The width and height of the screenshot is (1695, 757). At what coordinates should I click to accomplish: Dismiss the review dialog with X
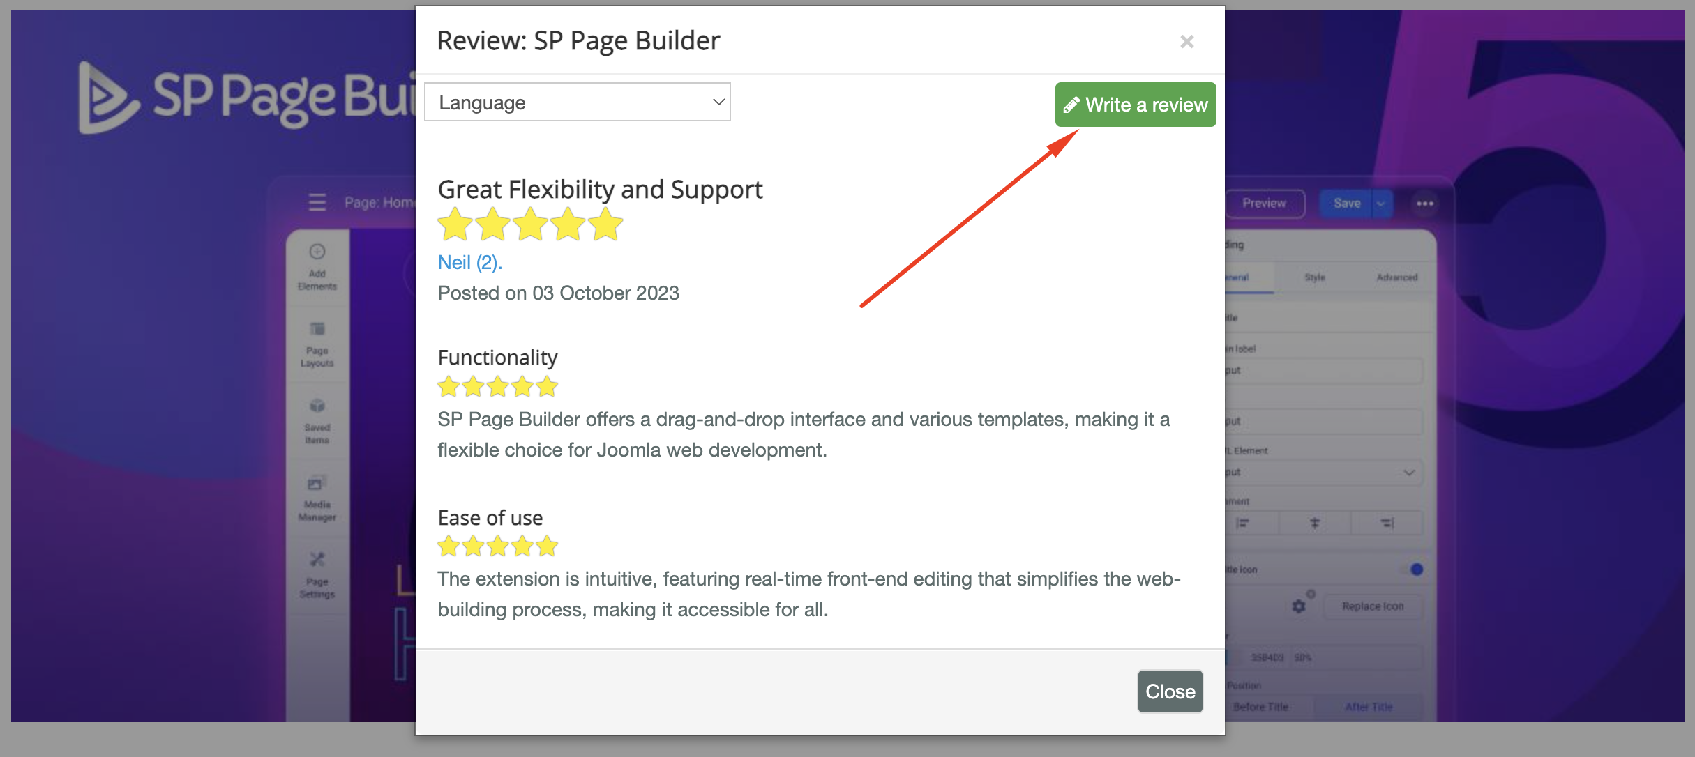(x=1186, y=42)
